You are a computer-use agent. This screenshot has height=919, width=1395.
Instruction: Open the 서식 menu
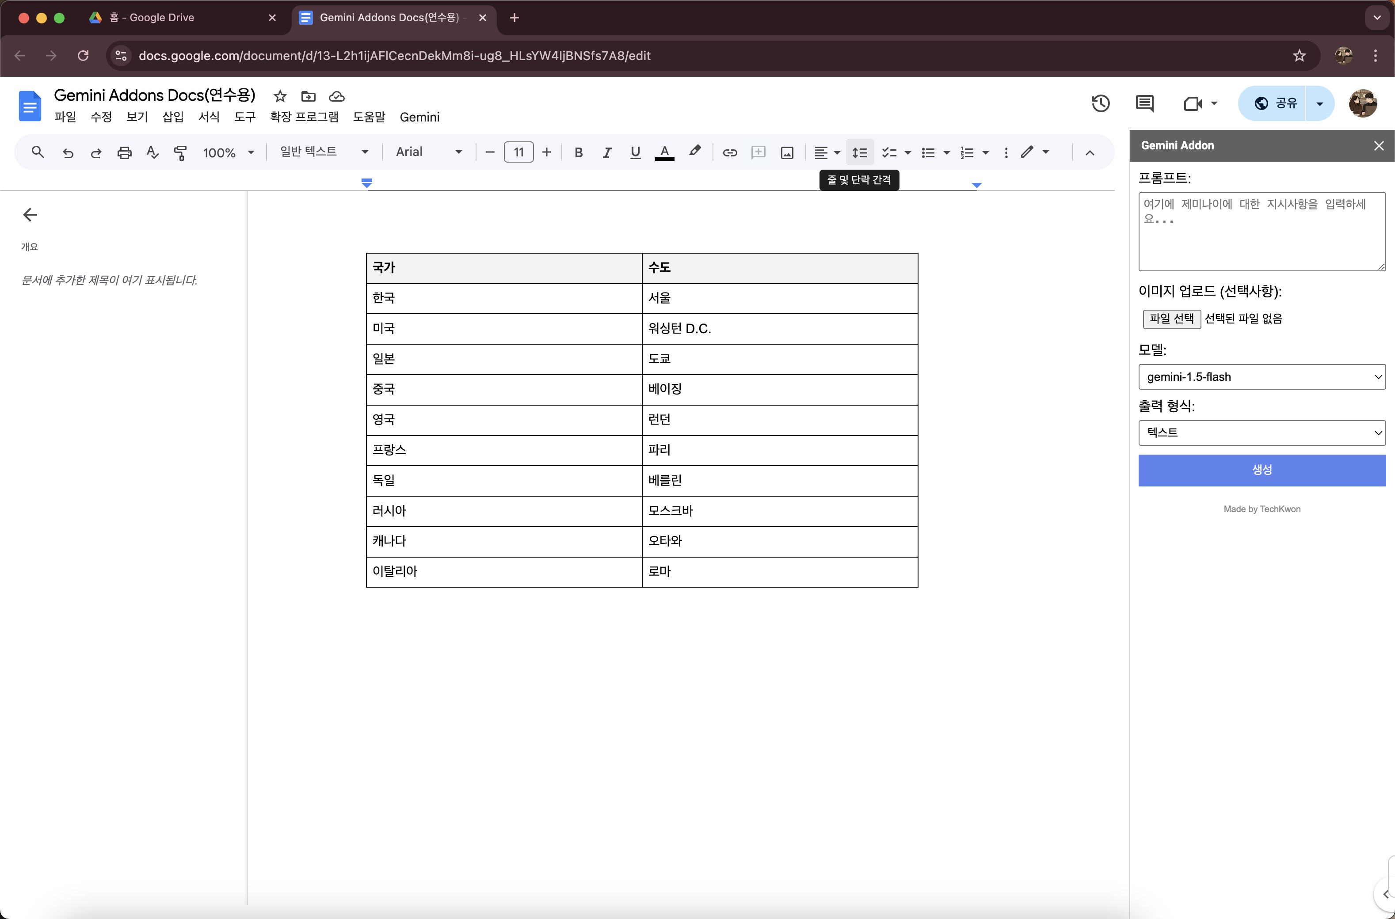pos(209,117)
